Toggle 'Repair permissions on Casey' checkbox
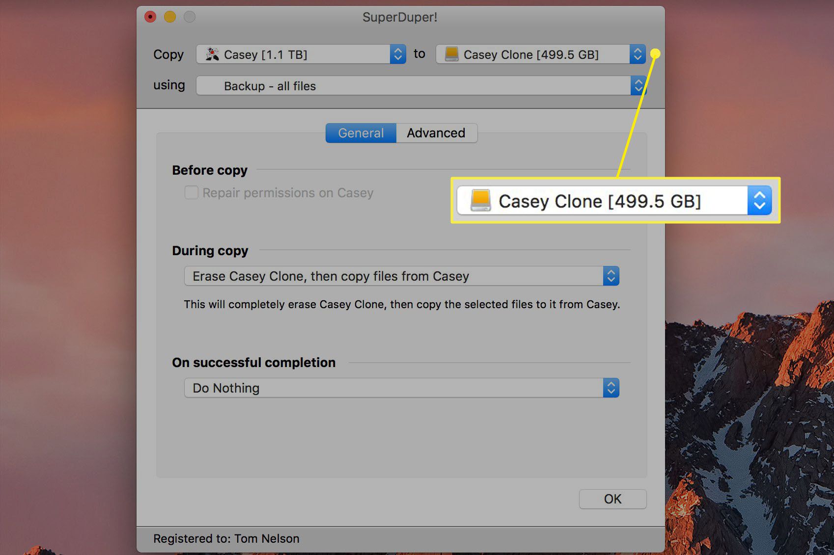The image size is (834, 555). click(x=191, y=192)
